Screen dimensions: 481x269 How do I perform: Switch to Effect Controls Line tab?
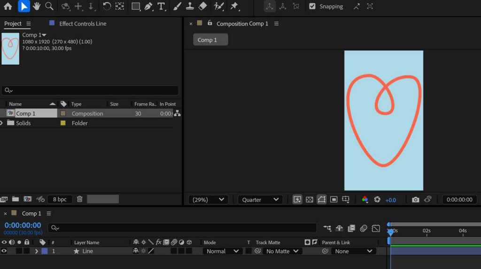pyautogui.click(x=83, y=23)
